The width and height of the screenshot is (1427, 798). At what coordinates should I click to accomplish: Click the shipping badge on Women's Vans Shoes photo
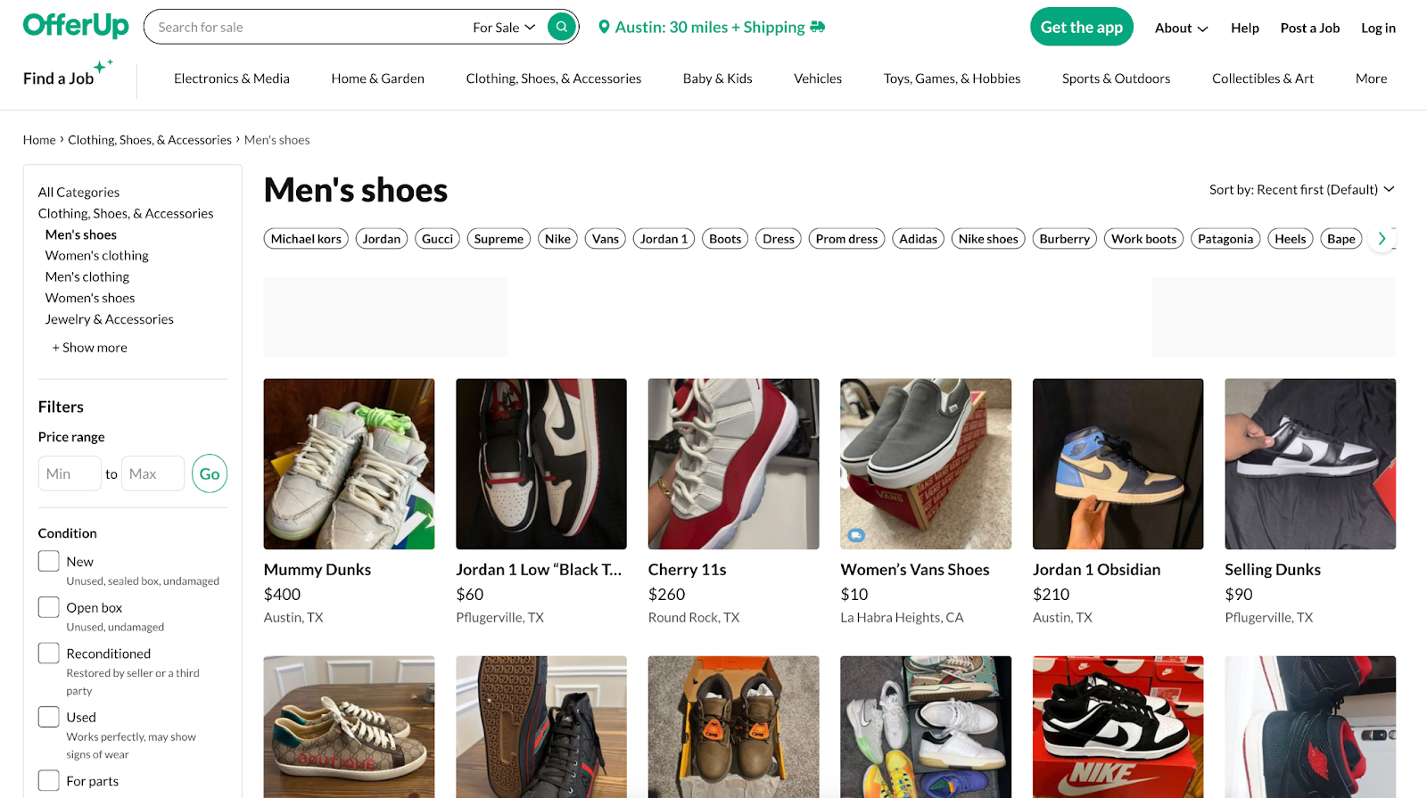pyautogui.click(x=856, y=535)
